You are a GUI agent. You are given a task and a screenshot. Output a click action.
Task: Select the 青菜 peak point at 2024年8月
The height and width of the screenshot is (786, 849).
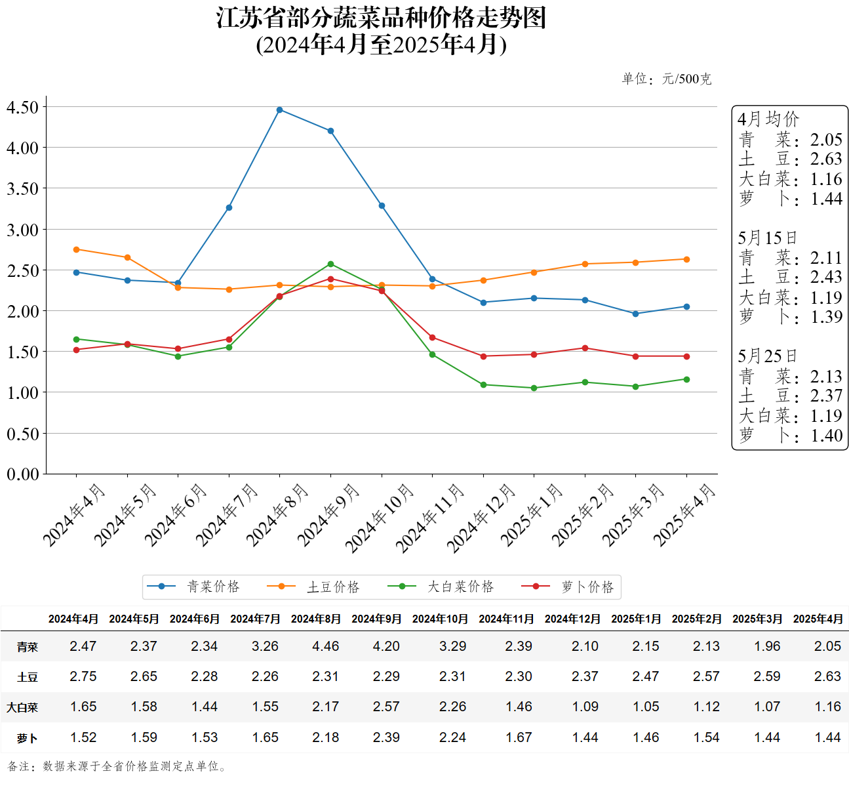pos(280,110)
